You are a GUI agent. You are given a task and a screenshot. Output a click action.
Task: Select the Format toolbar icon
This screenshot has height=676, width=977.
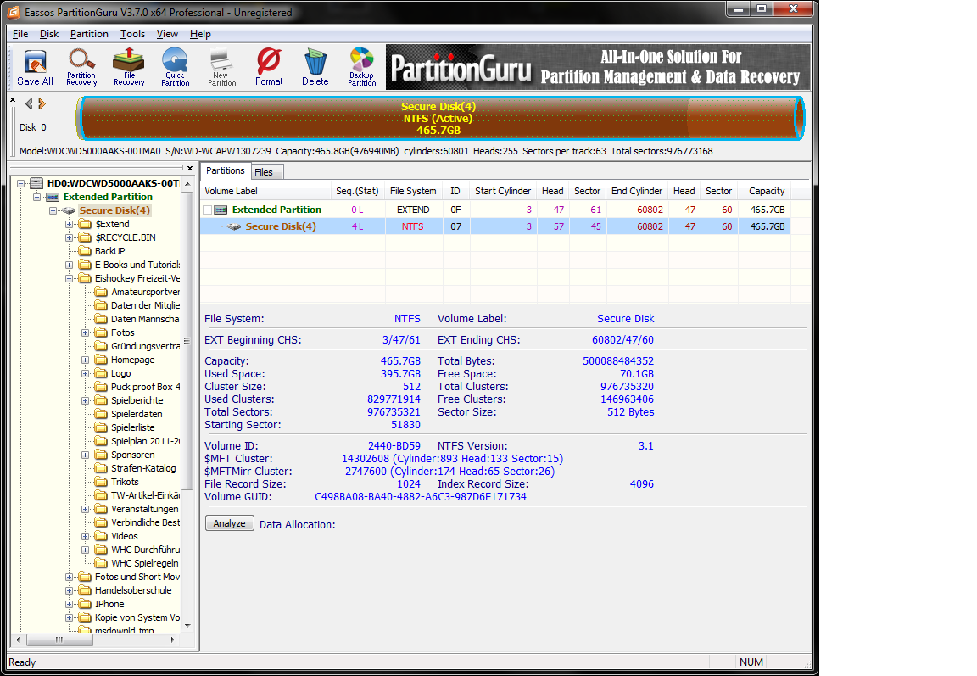point(269,67)
